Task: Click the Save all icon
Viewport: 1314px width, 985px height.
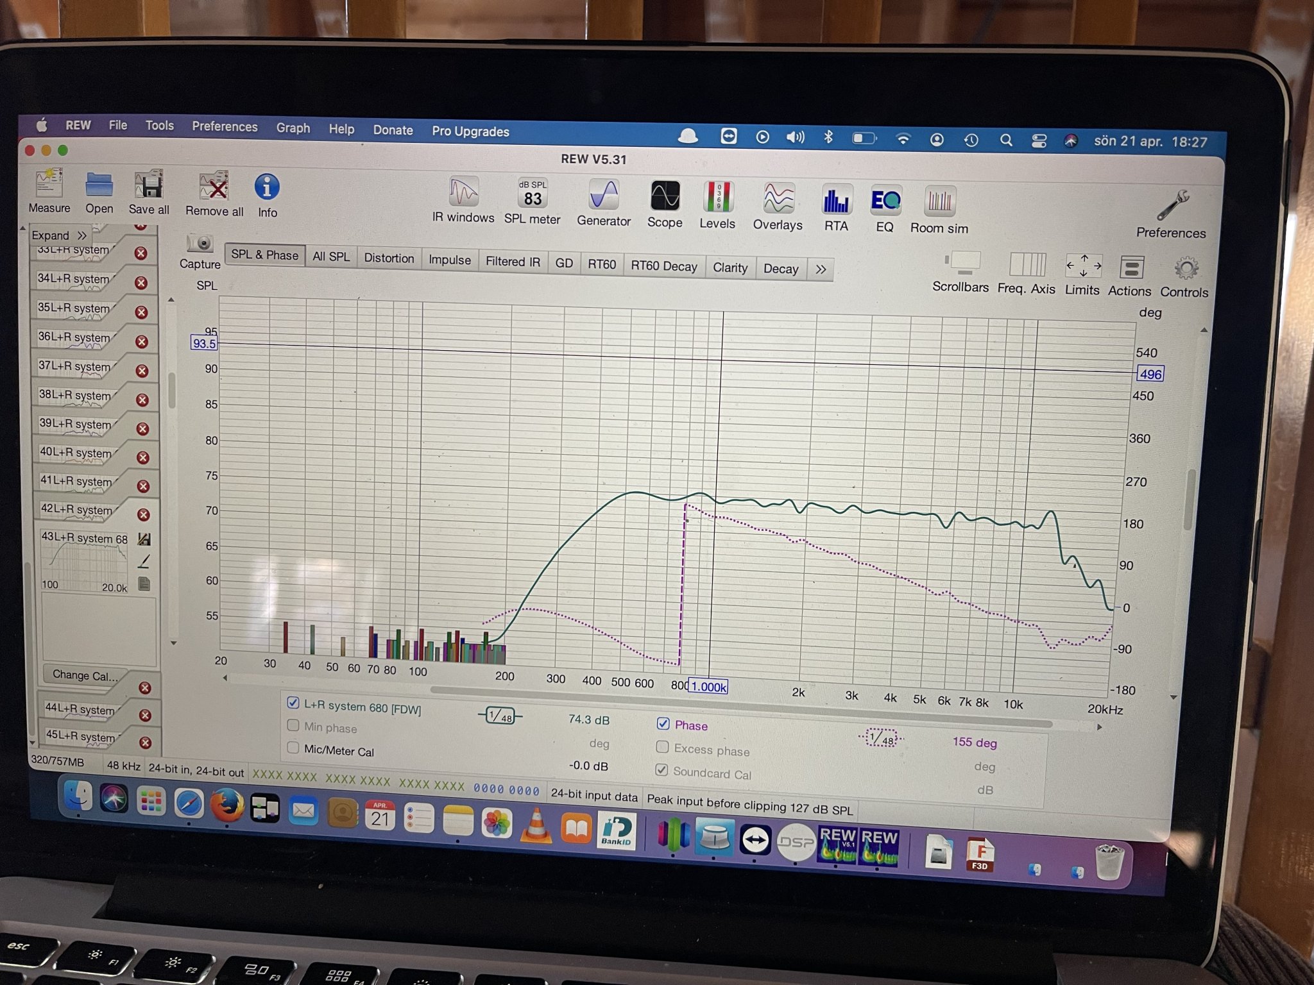Action: 149,192
